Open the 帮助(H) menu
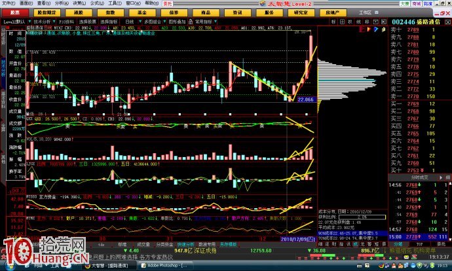Image resolution: width=452 pixels, height=271 pixels. pos(151,3)
